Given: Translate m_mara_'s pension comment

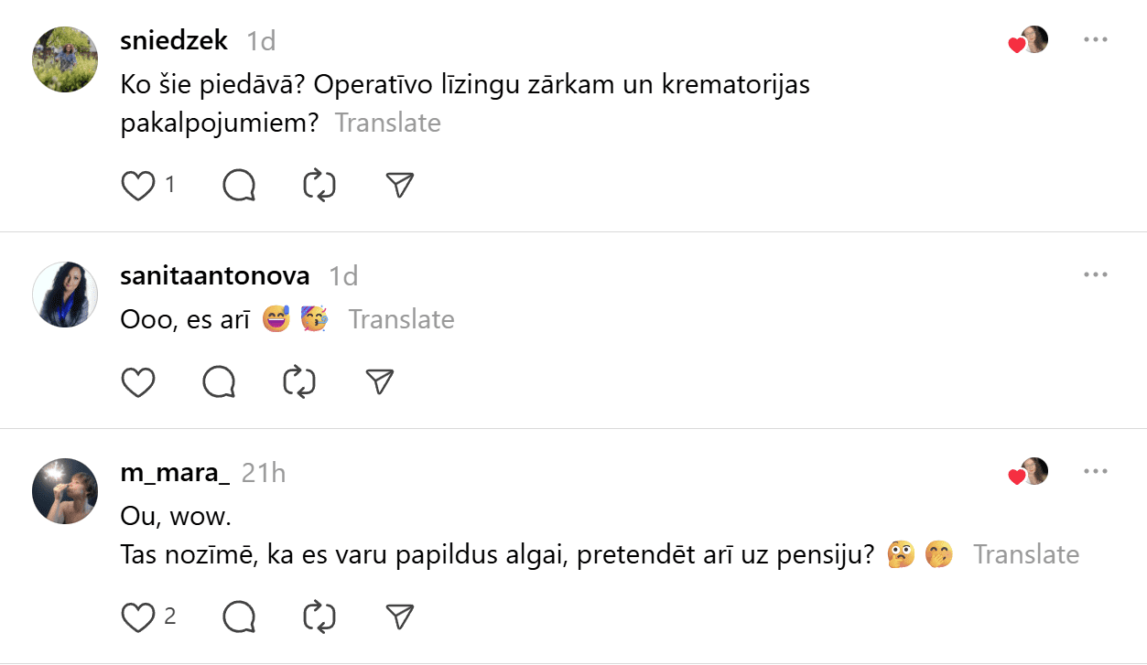Looking at the screenshot, I should click(x=1025, y=554).
